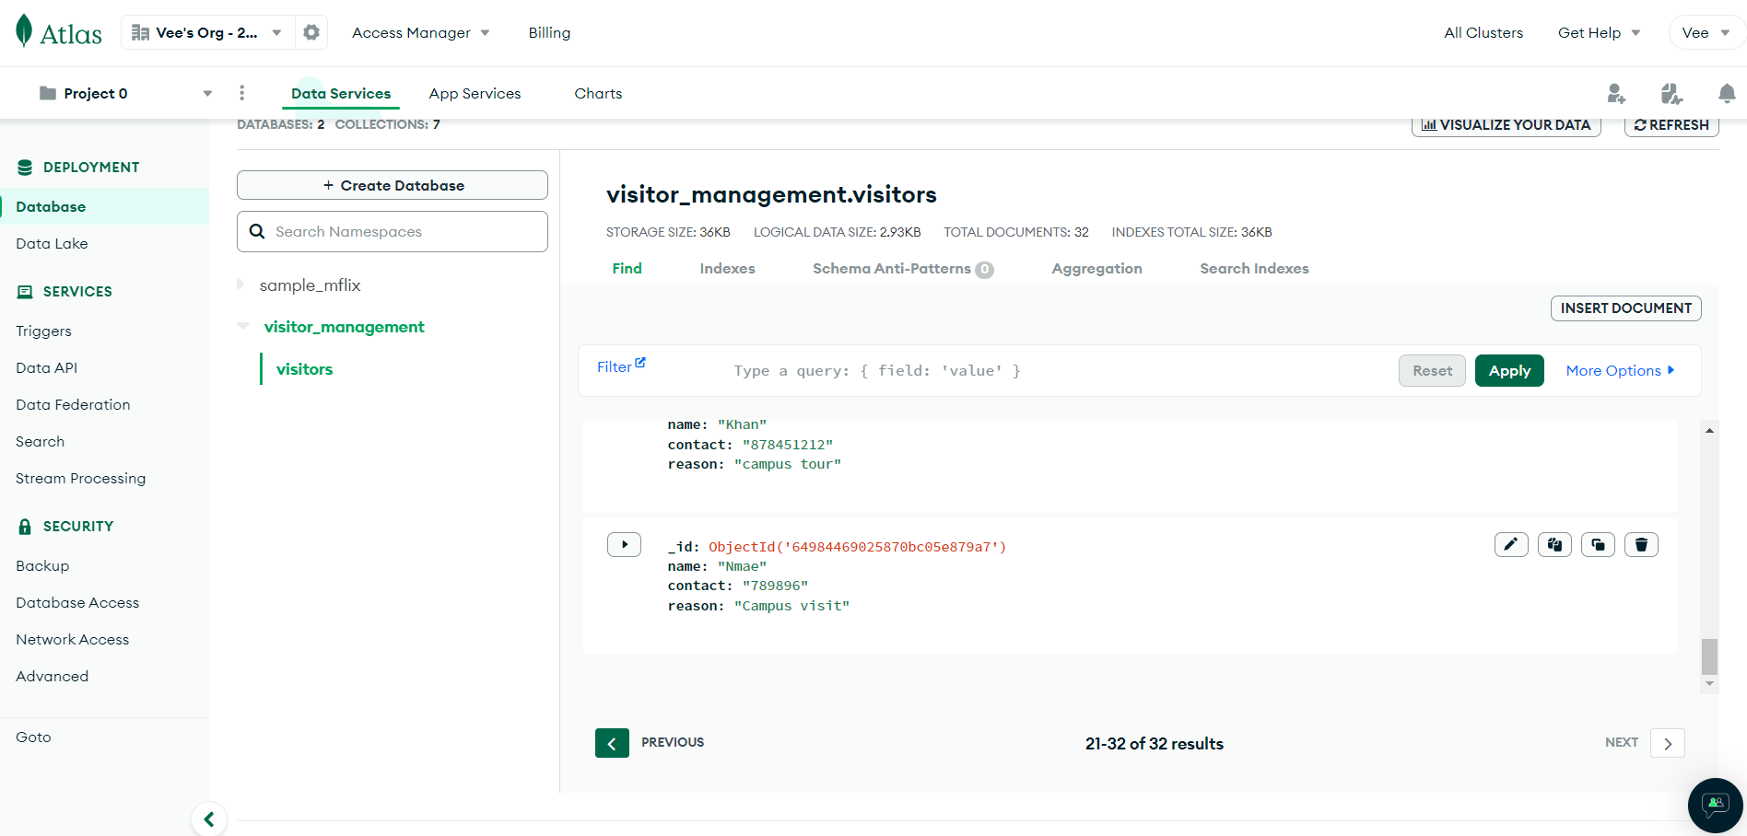1747x836 pixels.
Task: Open Triggers in the sidebar
Action: pyautogui.click(x=43, y=331)
